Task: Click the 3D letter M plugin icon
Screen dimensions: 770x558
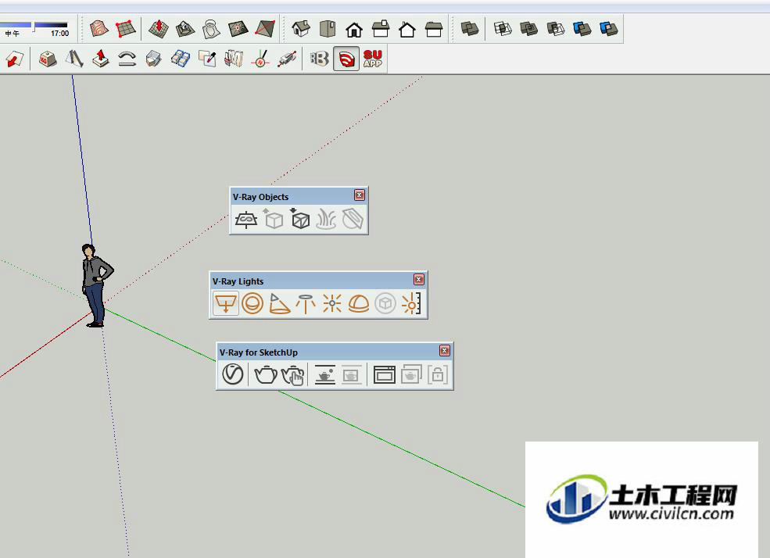Action: click(x=234, y=59)
